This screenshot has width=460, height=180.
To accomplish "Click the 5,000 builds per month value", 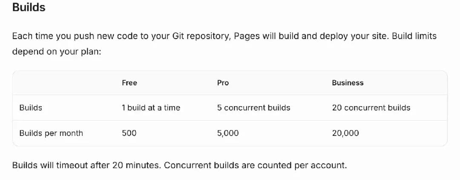I will pos(227,133).
